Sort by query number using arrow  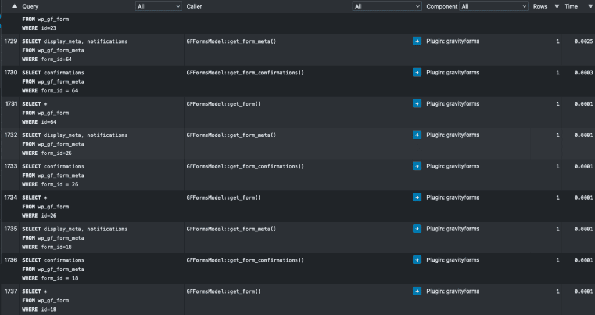tap(15, 6)
